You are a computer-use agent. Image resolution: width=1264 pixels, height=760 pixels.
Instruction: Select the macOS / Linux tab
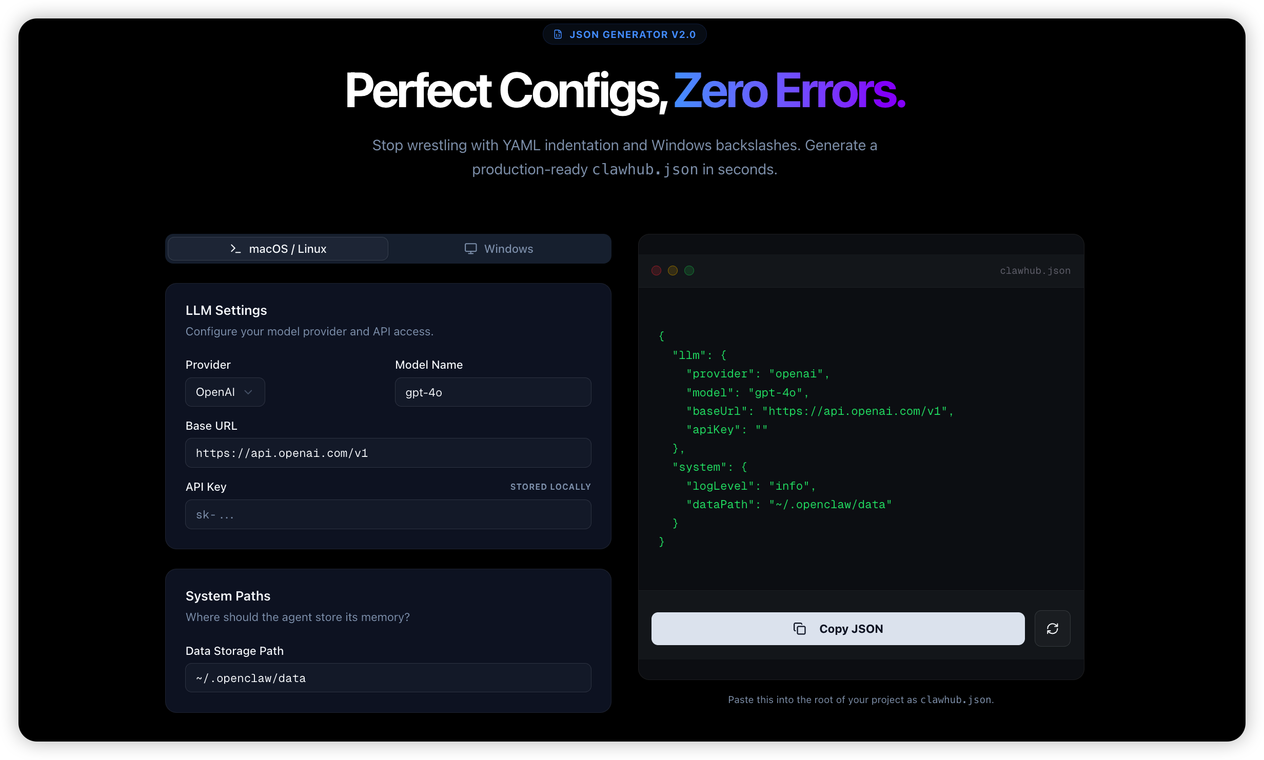(278, 249)
